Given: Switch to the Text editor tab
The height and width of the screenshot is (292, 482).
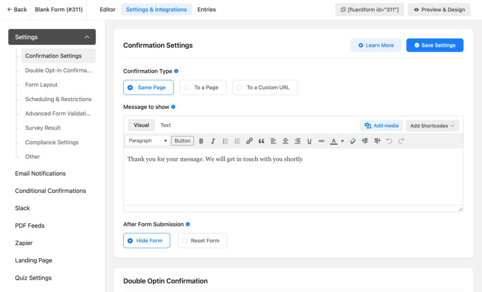Looking at the screenshot, I should [165, 125].
